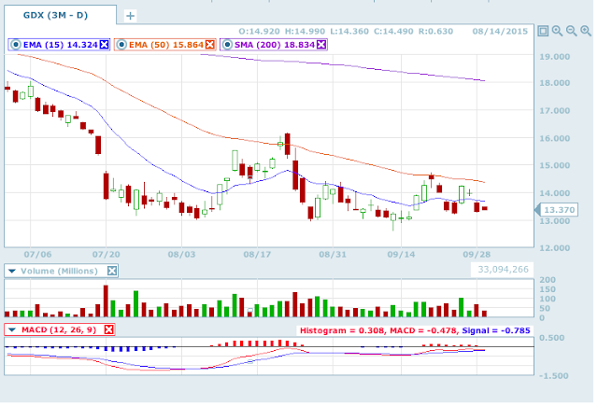598x420 pixels.
Task: Click the 08/03 date axis label
Action: [x=181, y=254]
